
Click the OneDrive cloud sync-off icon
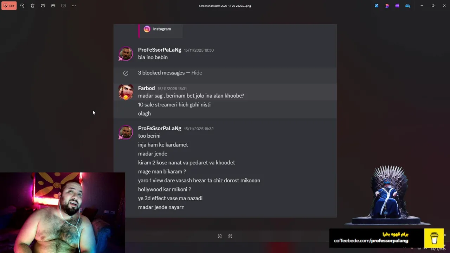point(408,6)
